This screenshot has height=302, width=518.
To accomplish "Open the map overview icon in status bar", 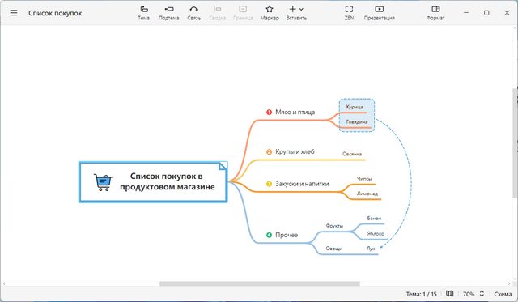I will pos(450,293).
